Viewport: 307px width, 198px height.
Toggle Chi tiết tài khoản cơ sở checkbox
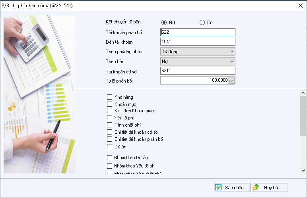click(109, 132)
